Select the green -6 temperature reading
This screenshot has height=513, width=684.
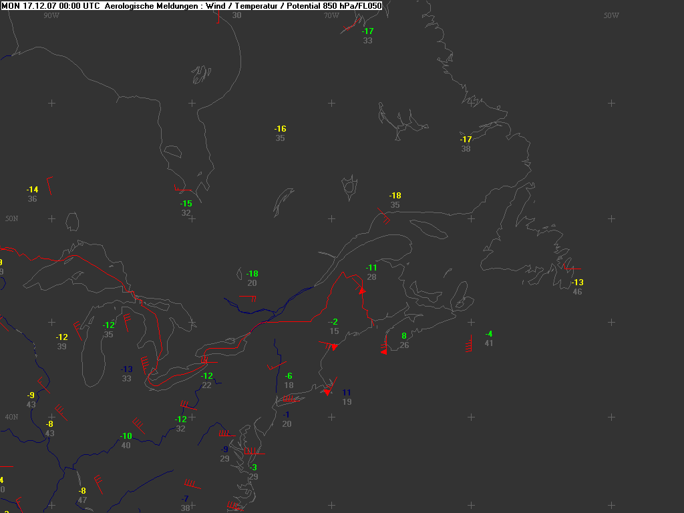click(x=289, y=376)
